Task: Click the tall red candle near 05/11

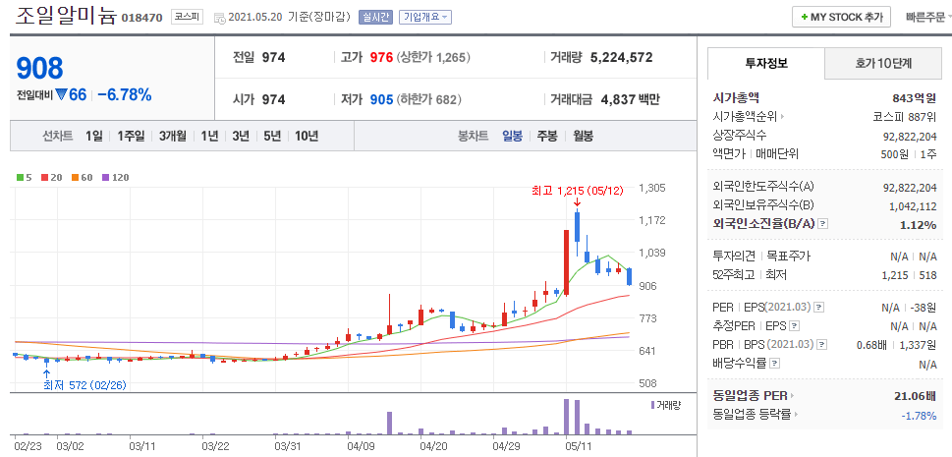Action: point(566,262)
